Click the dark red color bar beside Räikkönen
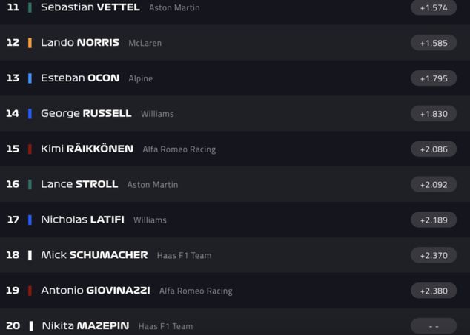The width and height of the screenshot is (470, 335). tap(30, 149)
